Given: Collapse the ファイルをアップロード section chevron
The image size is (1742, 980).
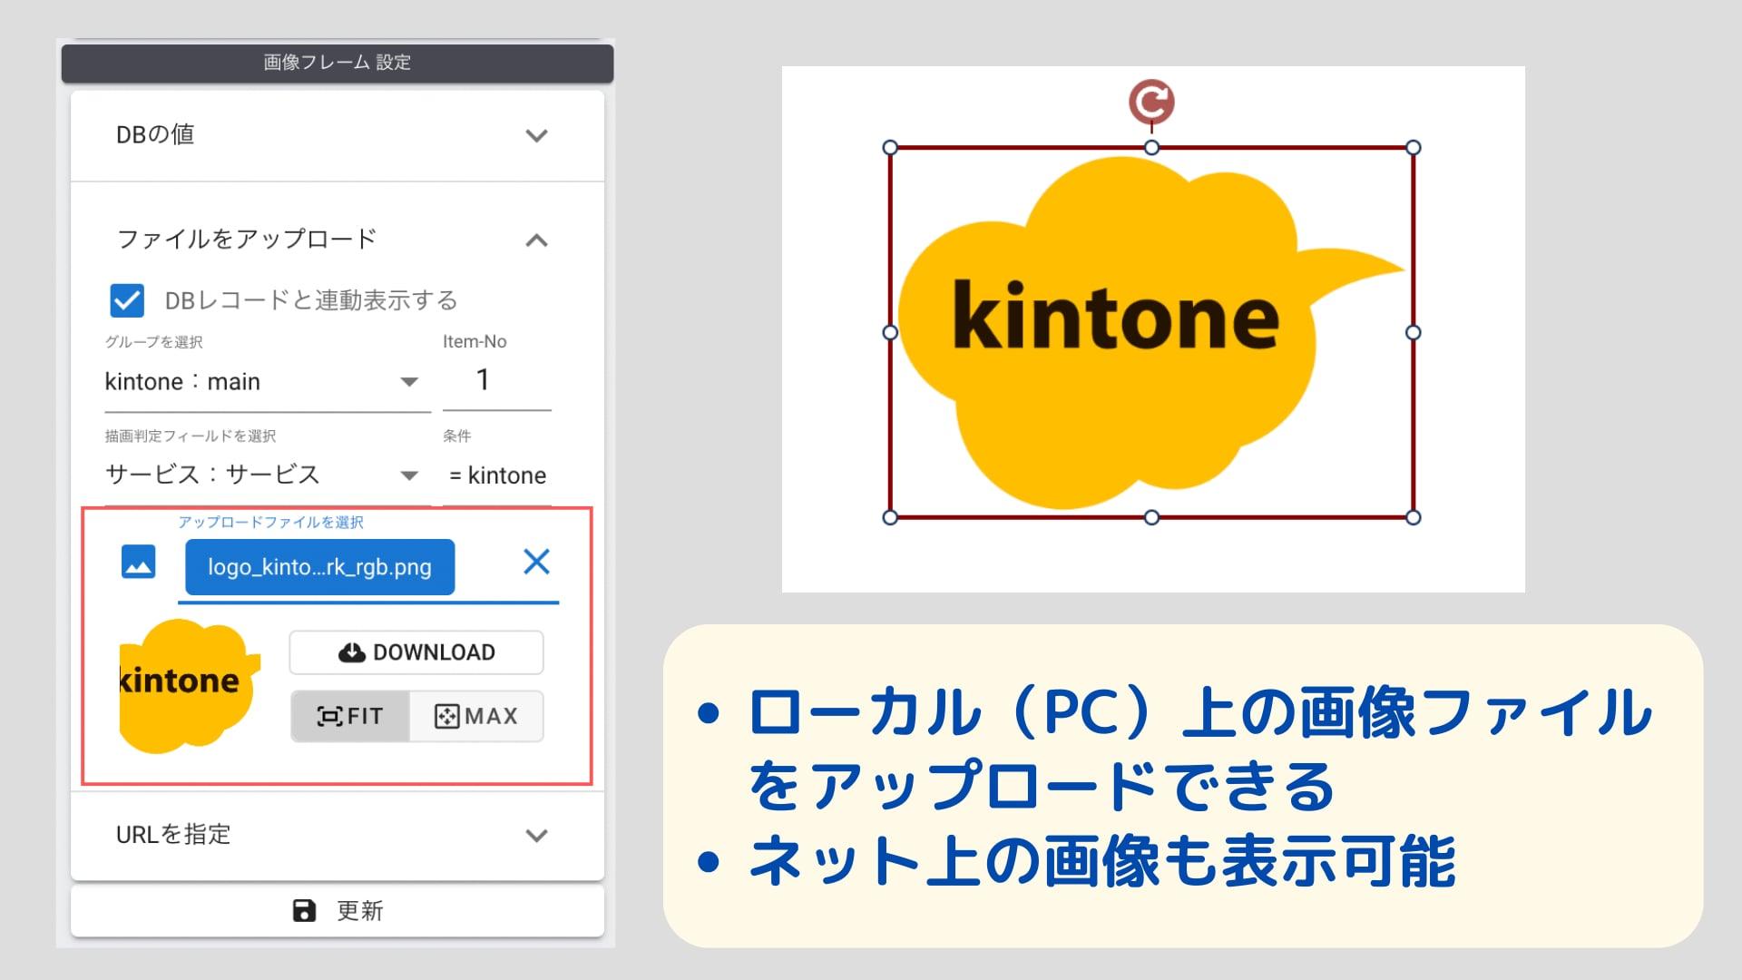Looking at the screenshot, I should (x=536, y=240).
